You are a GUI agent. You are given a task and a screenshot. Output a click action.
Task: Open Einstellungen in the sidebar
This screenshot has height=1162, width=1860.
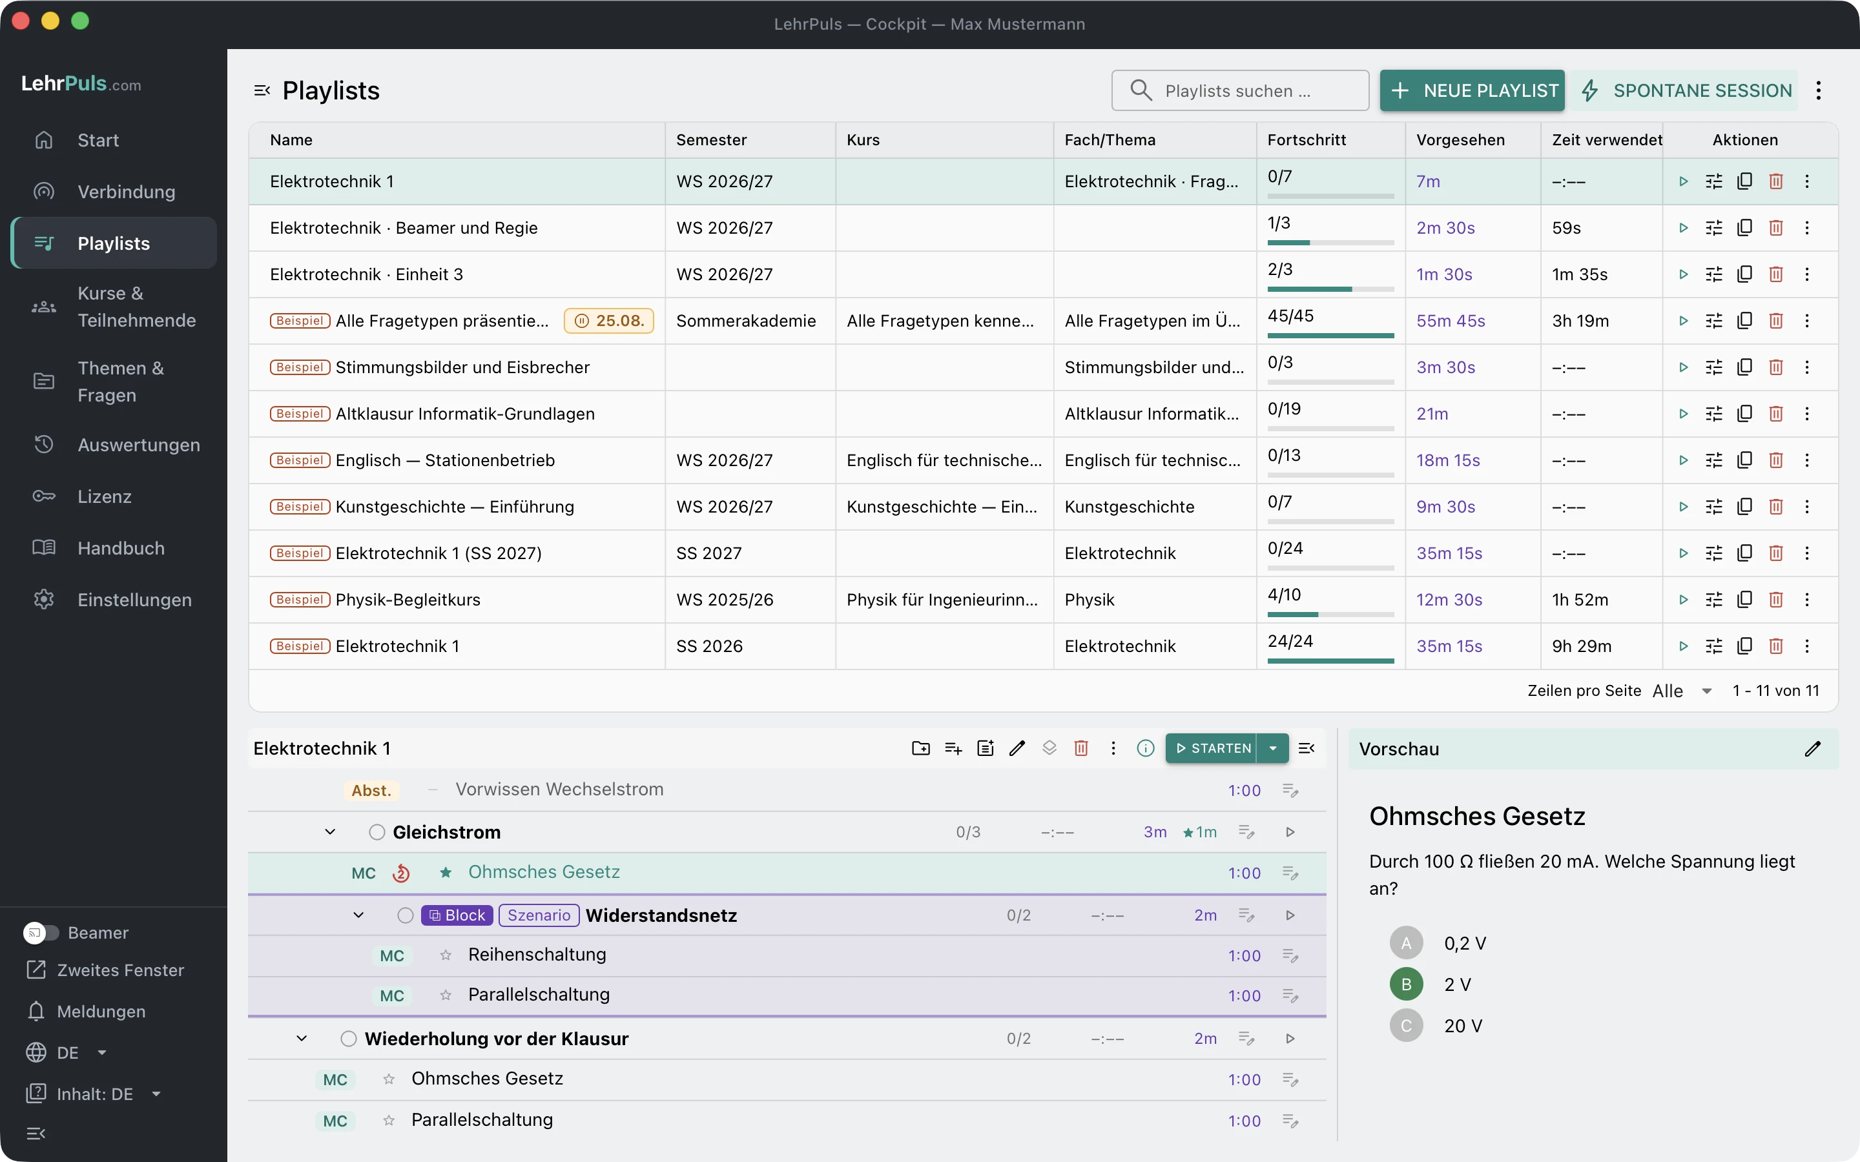[x=114, y=600]
